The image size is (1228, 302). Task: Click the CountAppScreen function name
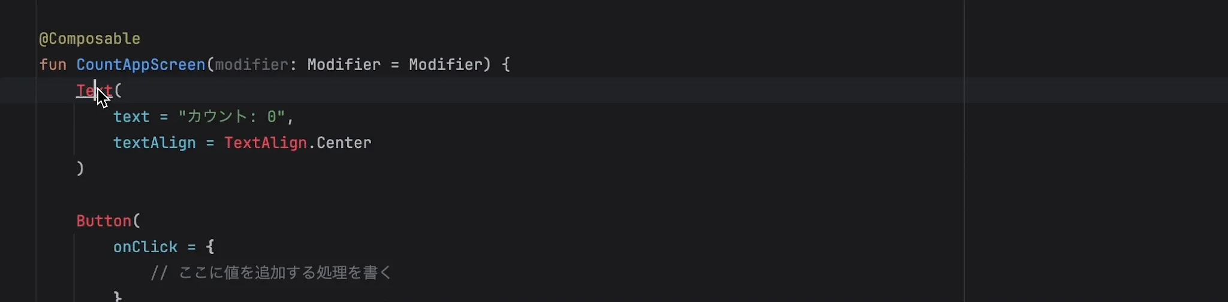(x=141, y=65)
